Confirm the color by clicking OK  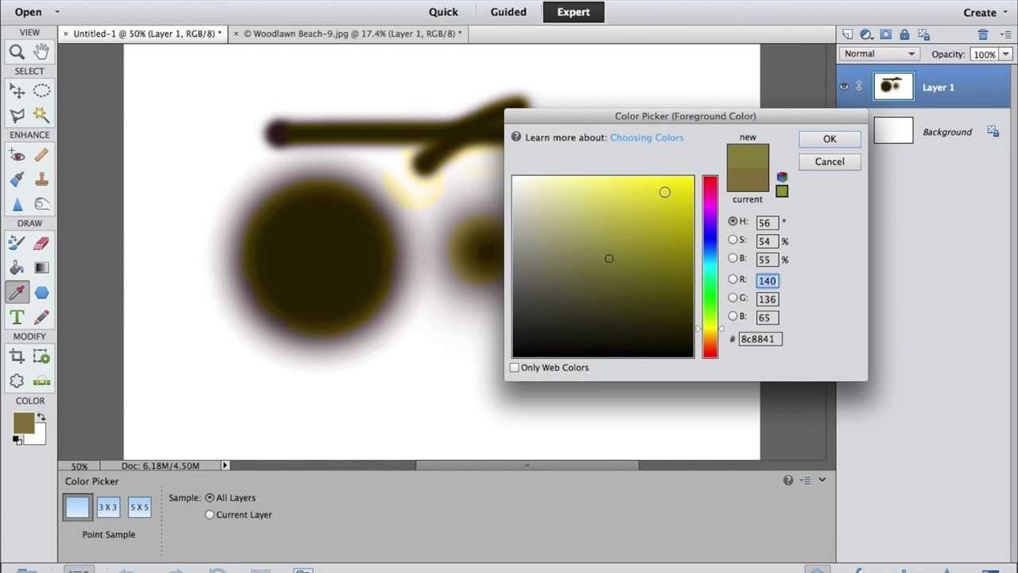pos(830,138)
